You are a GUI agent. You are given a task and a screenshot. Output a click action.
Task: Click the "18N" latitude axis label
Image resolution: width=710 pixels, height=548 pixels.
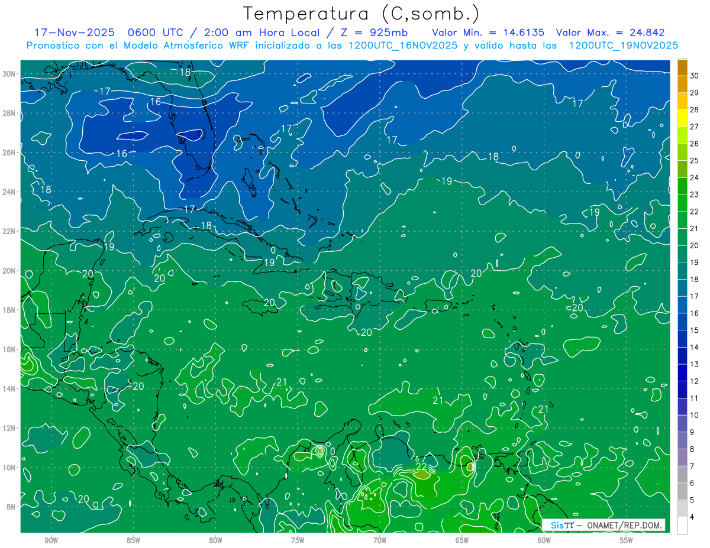point(8,310)
